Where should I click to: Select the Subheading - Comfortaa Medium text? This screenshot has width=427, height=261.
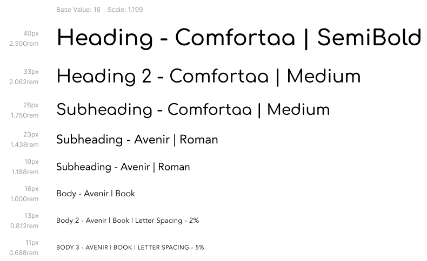[193, 109]
